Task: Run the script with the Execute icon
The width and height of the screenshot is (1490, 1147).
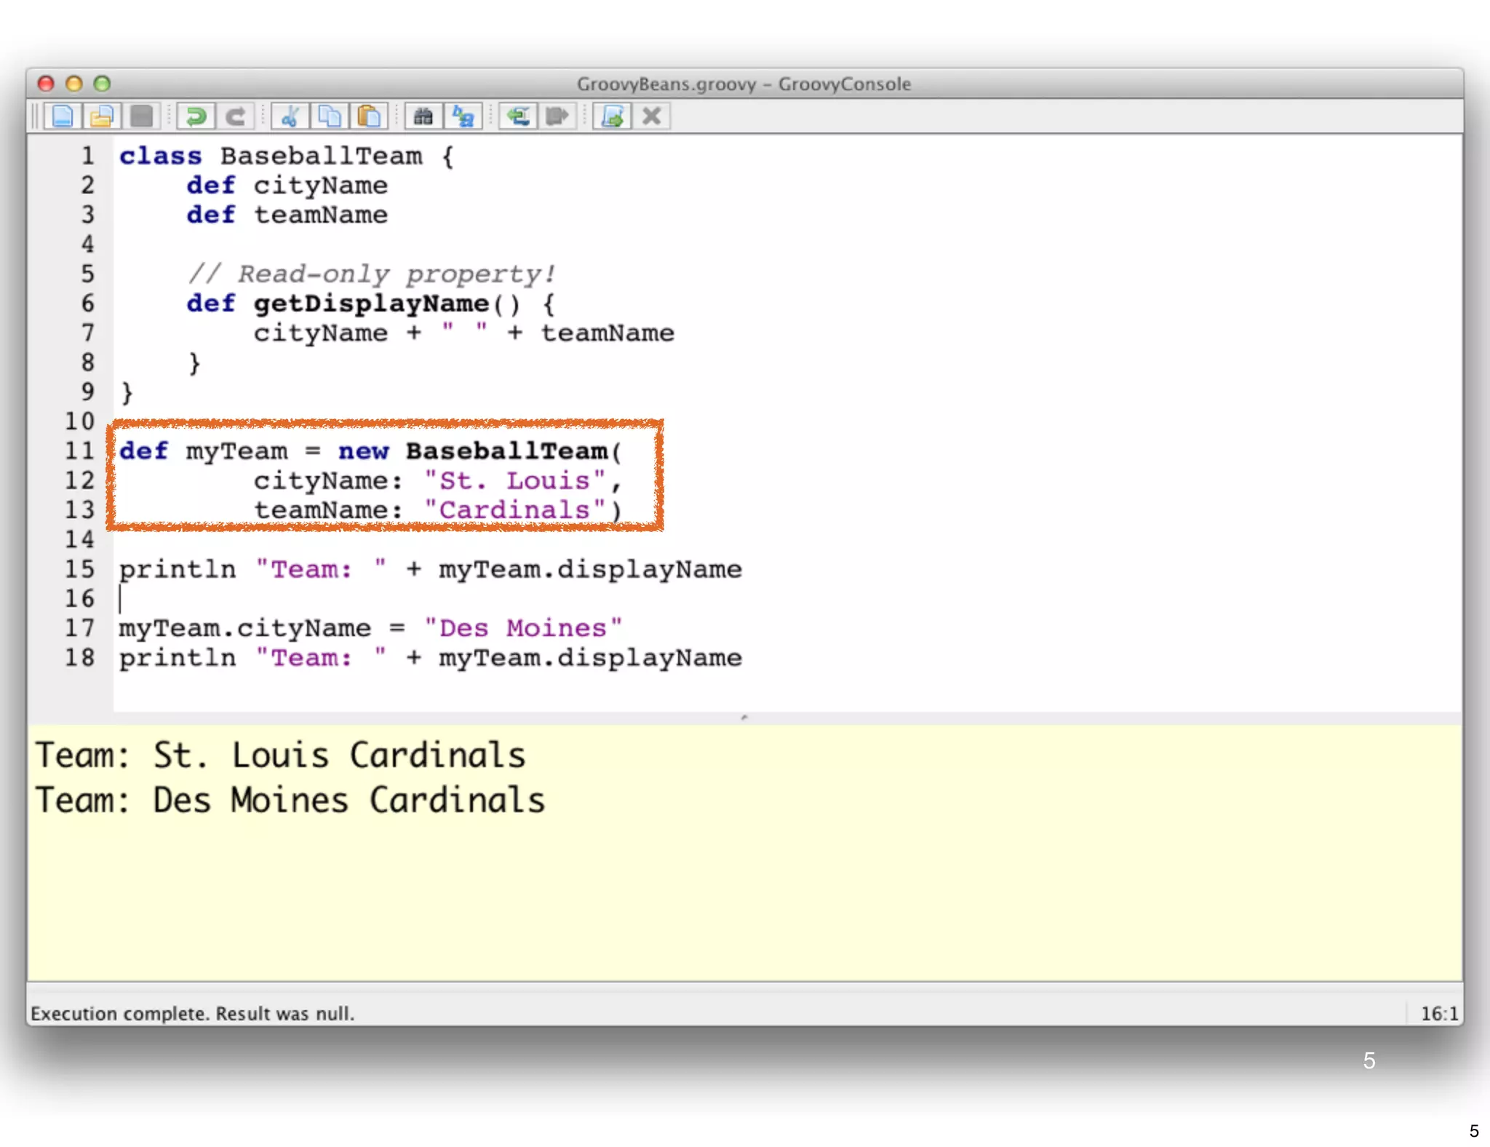Action: pyautogui.click(x=612, y=116)
